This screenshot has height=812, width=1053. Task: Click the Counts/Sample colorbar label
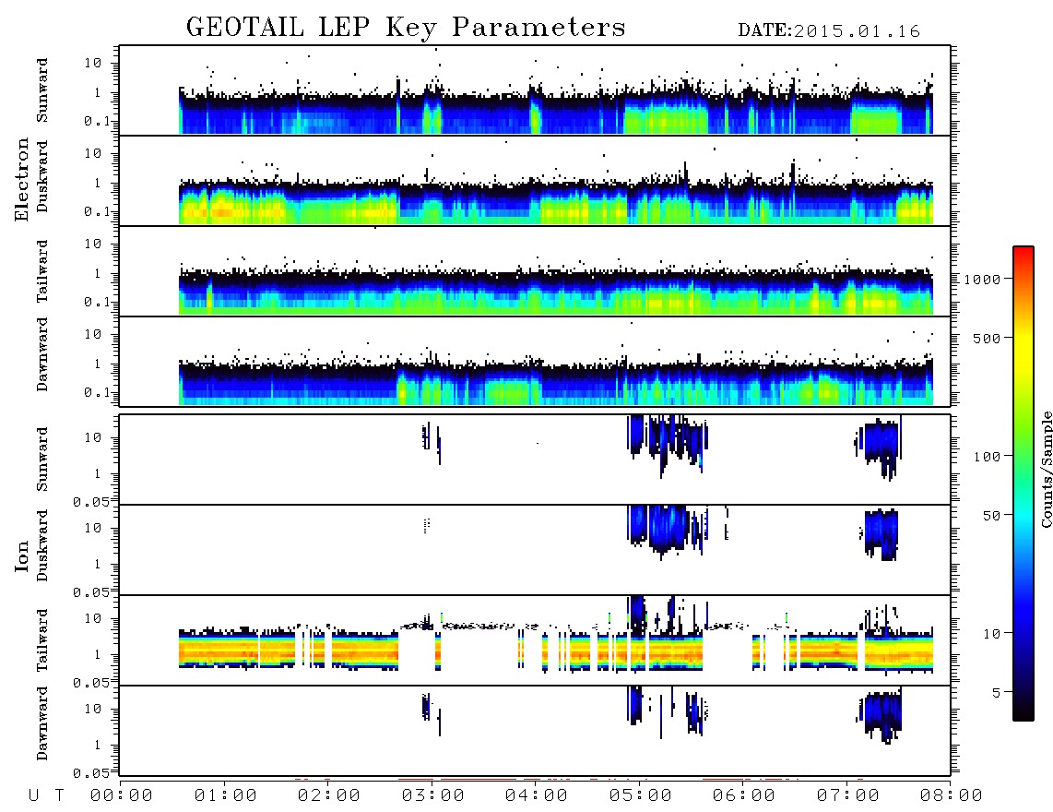click(1046, 469)
